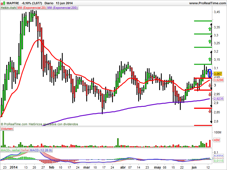Screen dimensions: 227x170
Task: Click the www.ProRealTime.com link
Action: click(x=207, y=3)
